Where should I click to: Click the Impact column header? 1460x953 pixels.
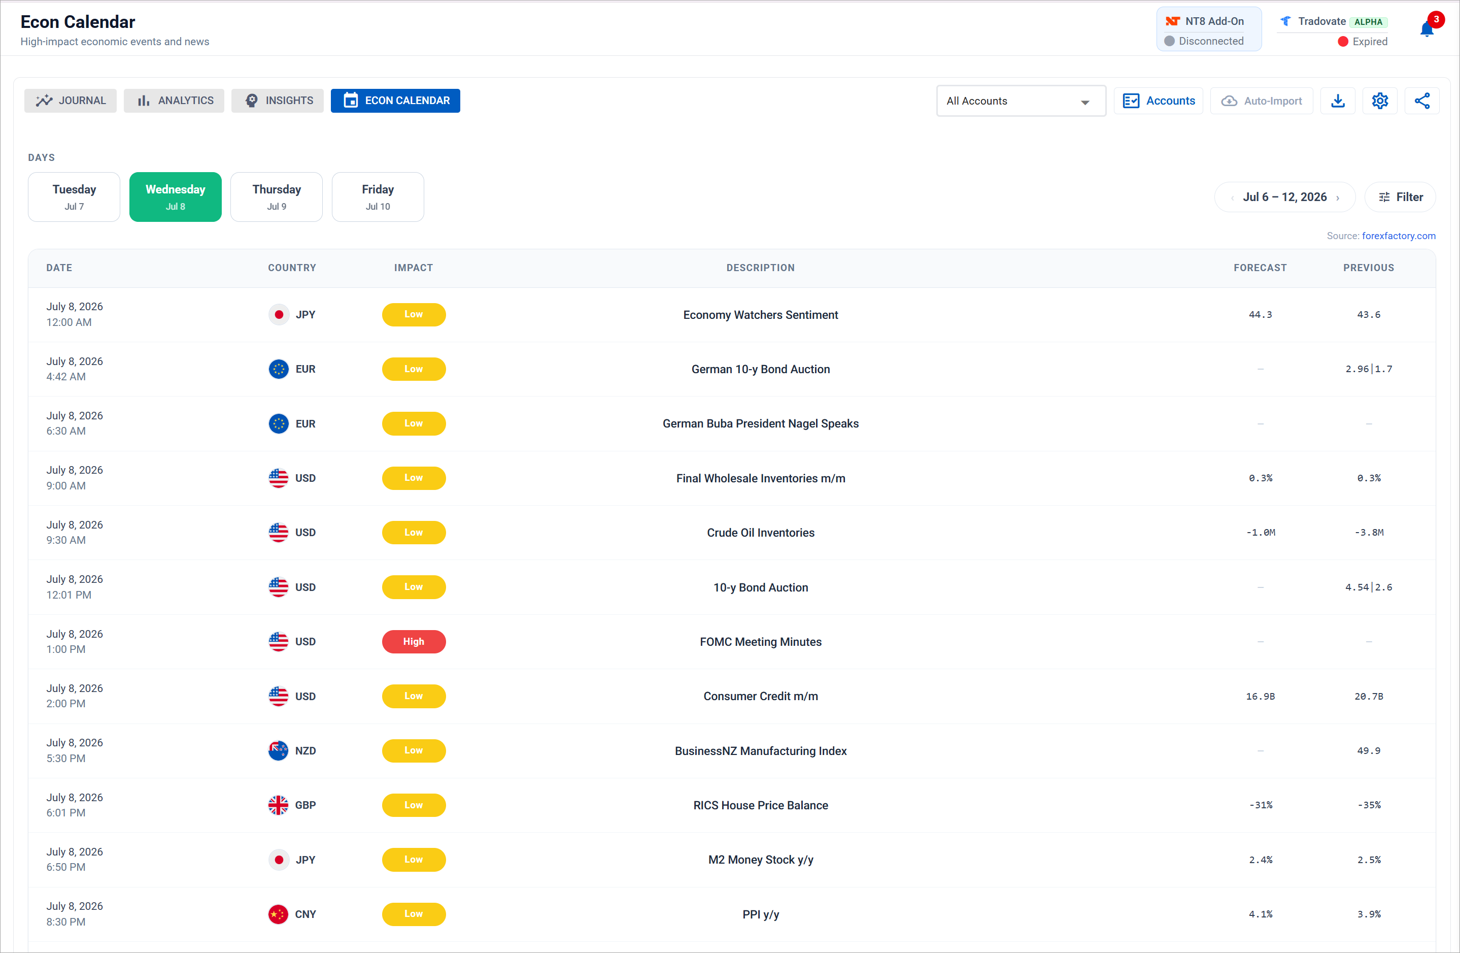coord(414,268)
